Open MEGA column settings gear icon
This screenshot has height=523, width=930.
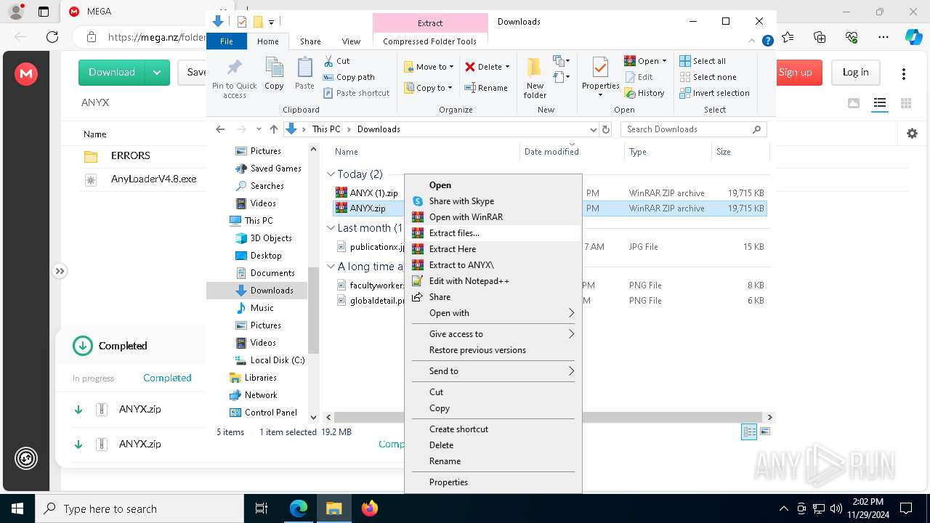point(912,134)
